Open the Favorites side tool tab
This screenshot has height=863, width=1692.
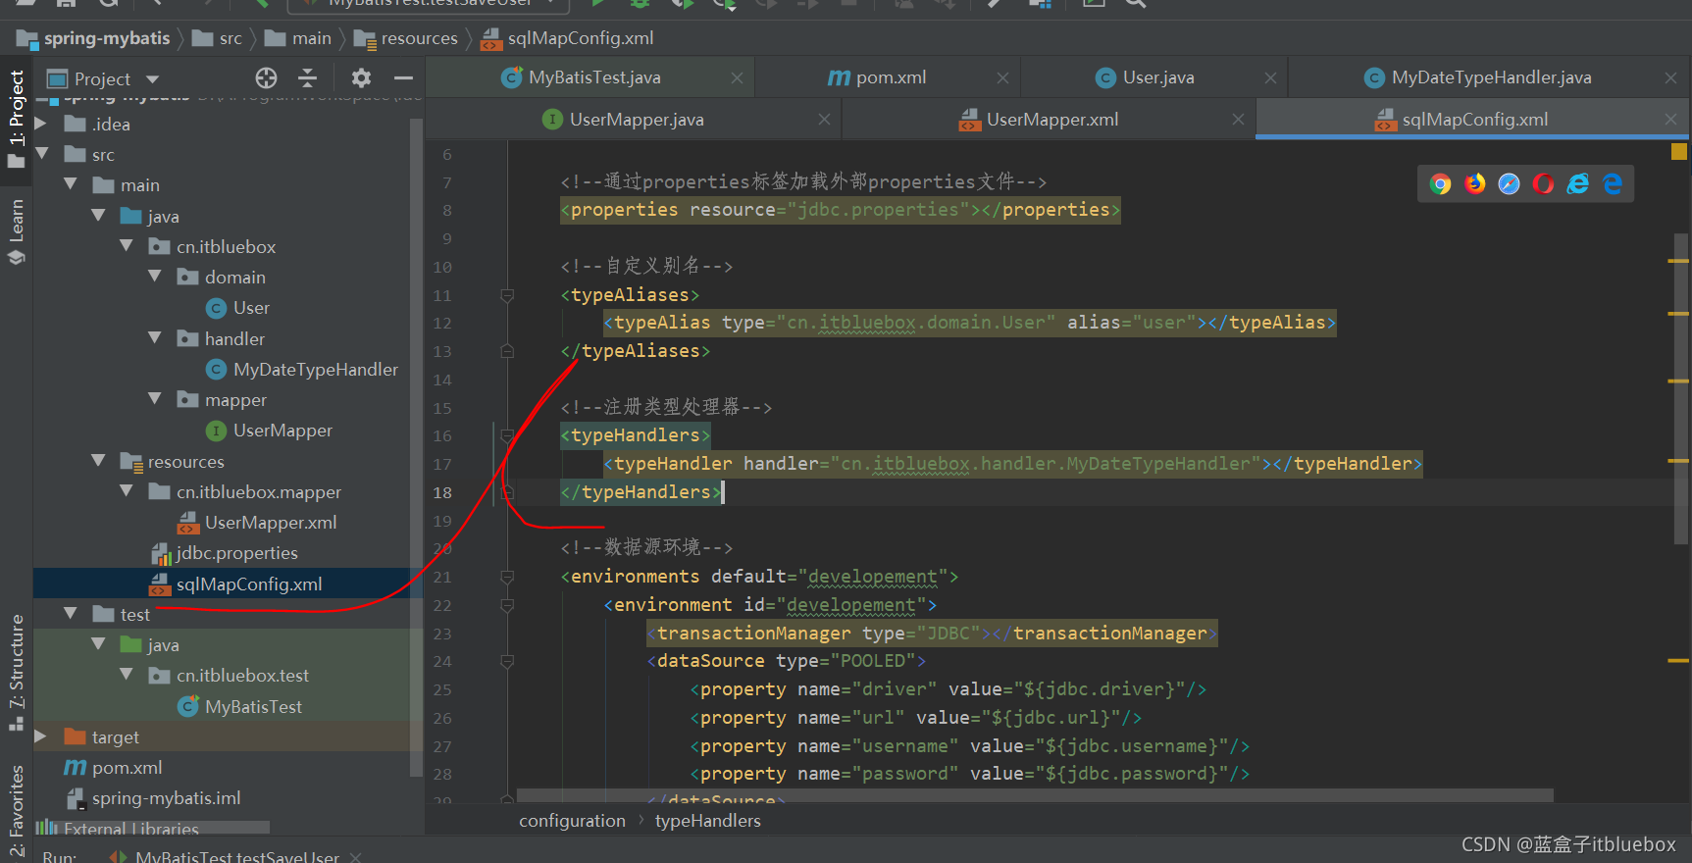[x=17, y=810]
